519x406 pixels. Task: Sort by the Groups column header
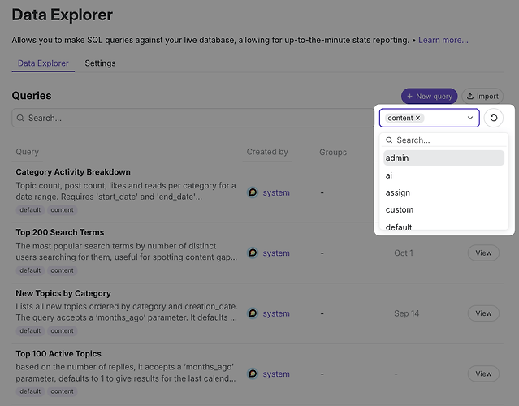click(333, 152)
